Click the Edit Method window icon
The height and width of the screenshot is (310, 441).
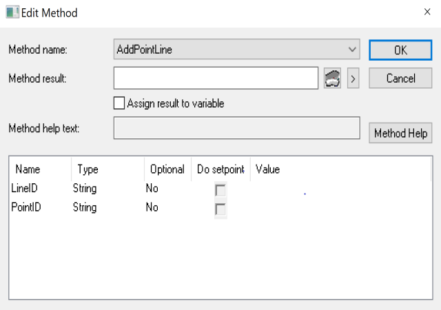click(12, 12)
